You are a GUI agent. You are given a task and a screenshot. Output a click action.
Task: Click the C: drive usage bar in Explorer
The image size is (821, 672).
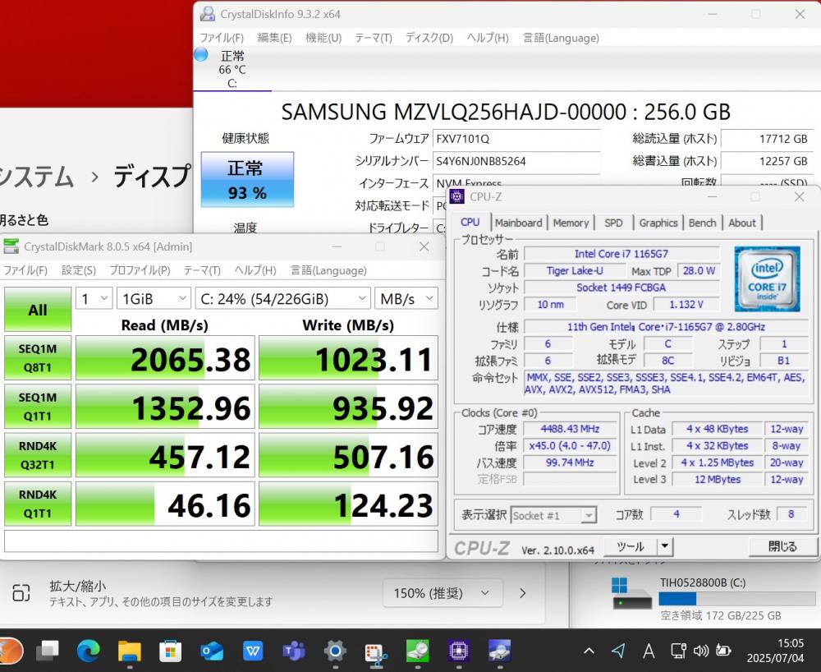pyautogui.click(x=737, y=599)
